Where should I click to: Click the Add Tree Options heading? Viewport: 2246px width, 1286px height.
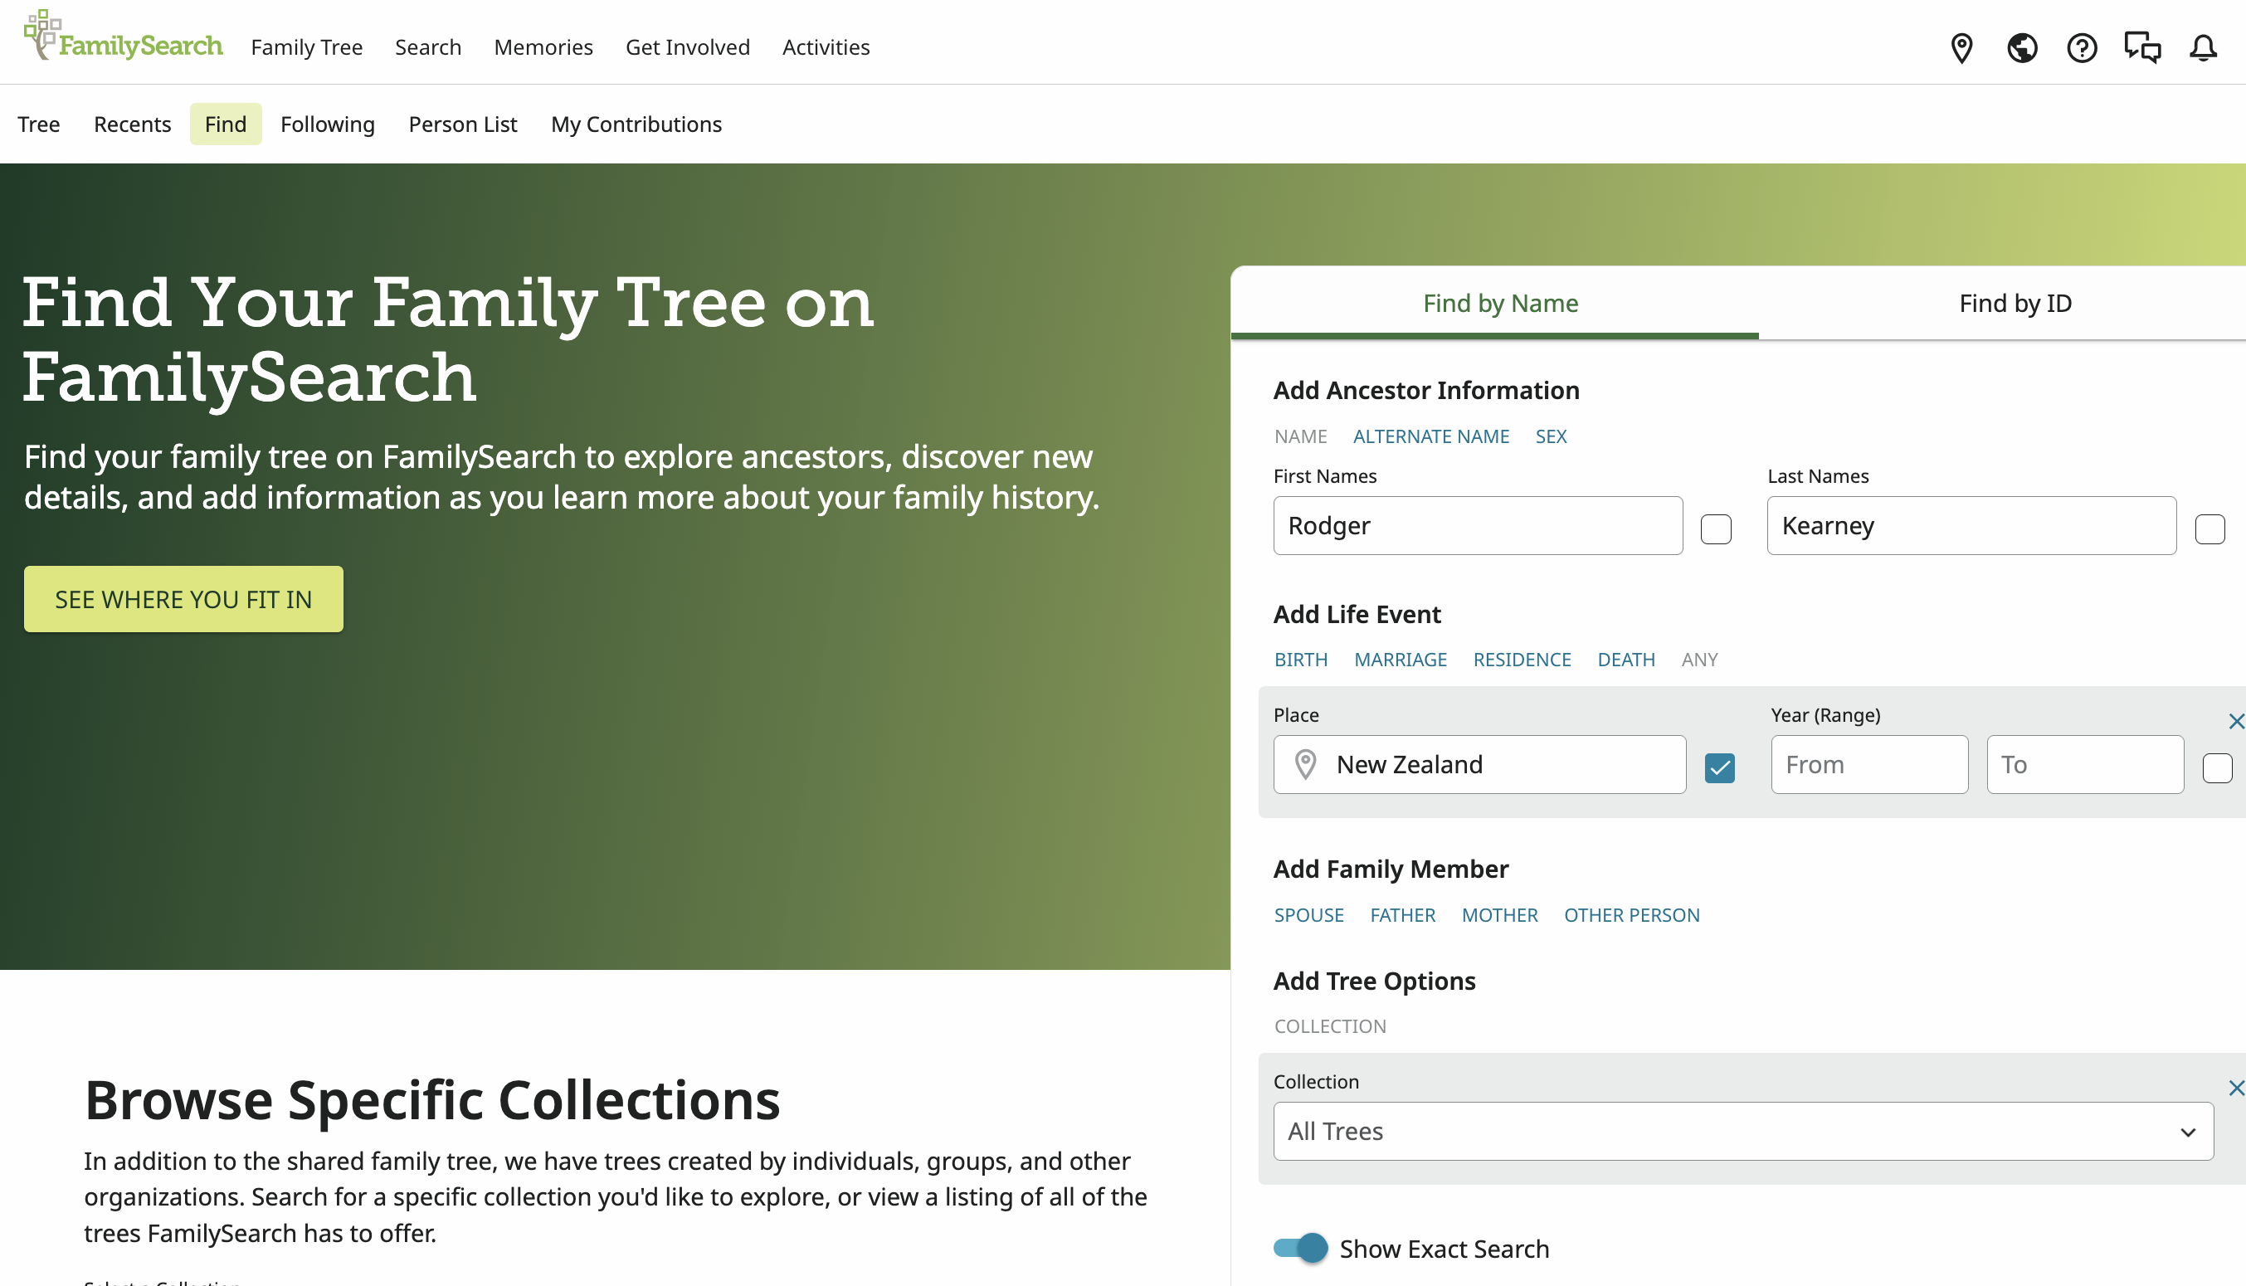coord(1374,982)
